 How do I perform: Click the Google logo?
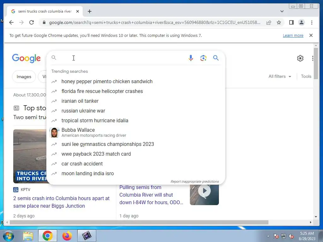pos(26,58)
